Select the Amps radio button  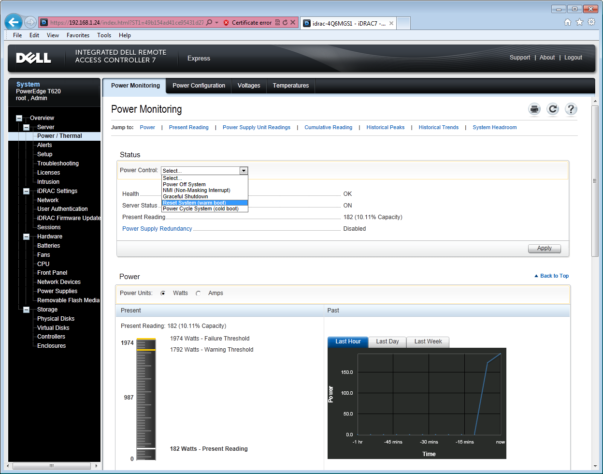point(198,293)
